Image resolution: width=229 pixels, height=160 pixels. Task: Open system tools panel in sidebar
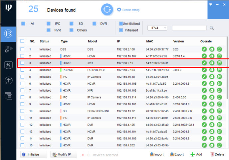coord(8,65)
